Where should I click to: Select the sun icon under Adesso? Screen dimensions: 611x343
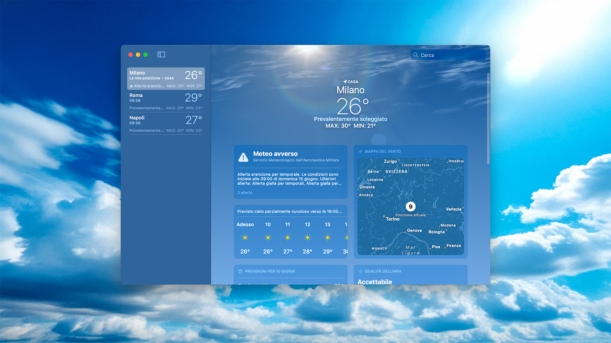(245, 237)
